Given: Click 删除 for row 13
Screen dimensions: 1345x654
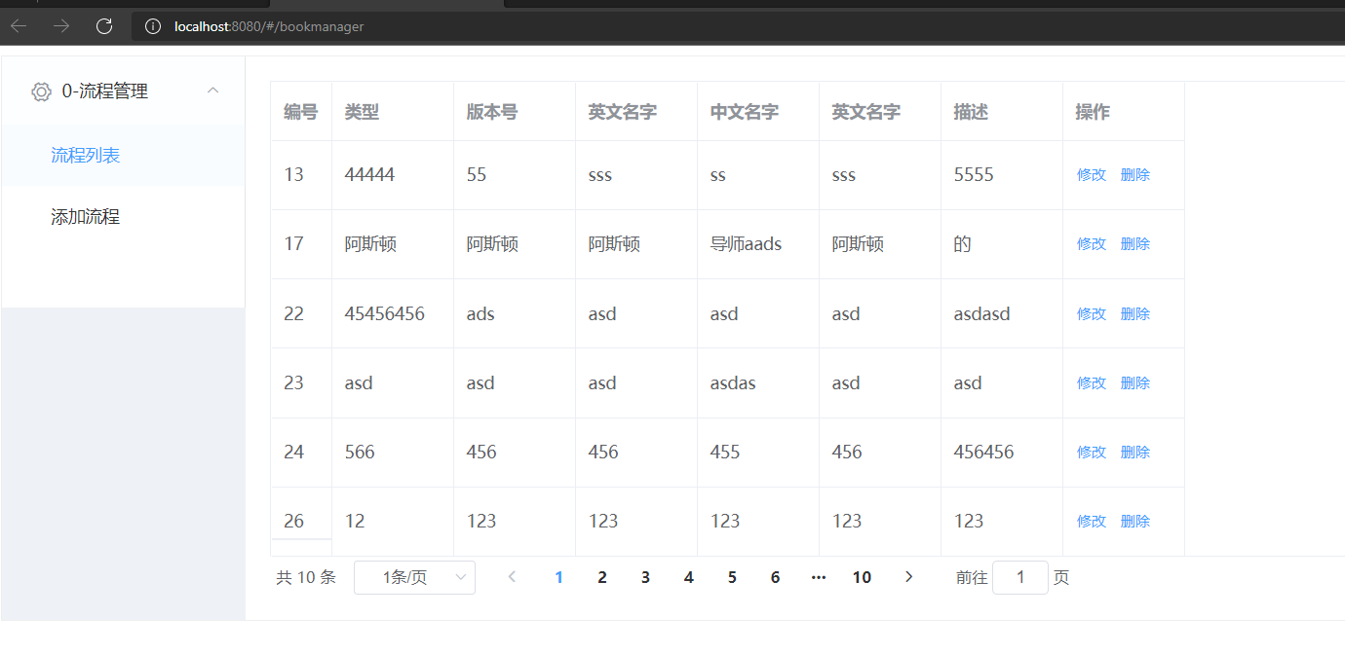Looking at the screenshot, I should coord(1135,175).
